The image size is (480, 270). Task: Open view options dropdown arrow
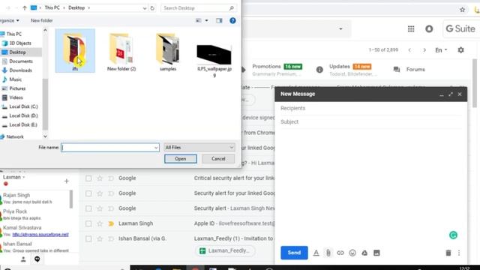coord(207,20)
